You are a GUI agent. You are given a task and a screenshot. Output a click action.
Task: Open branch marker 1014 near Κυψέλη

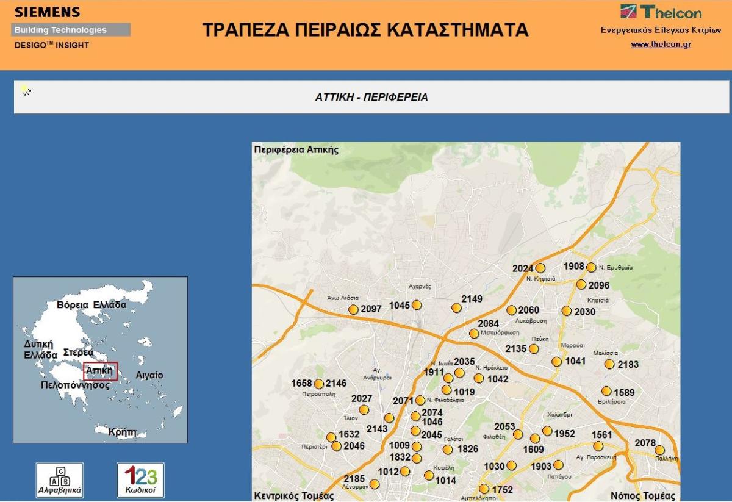429,475
